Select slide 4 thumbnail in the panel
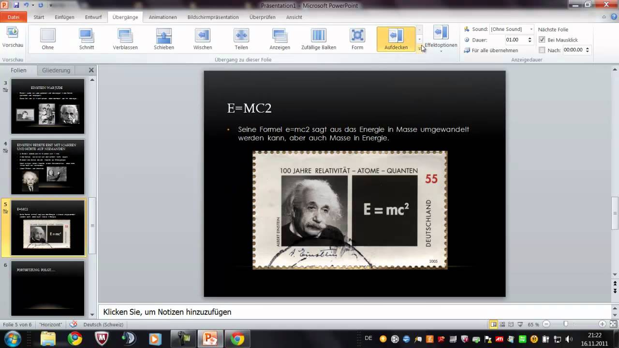This screenshot has width=619, height=348. [48, 167]
